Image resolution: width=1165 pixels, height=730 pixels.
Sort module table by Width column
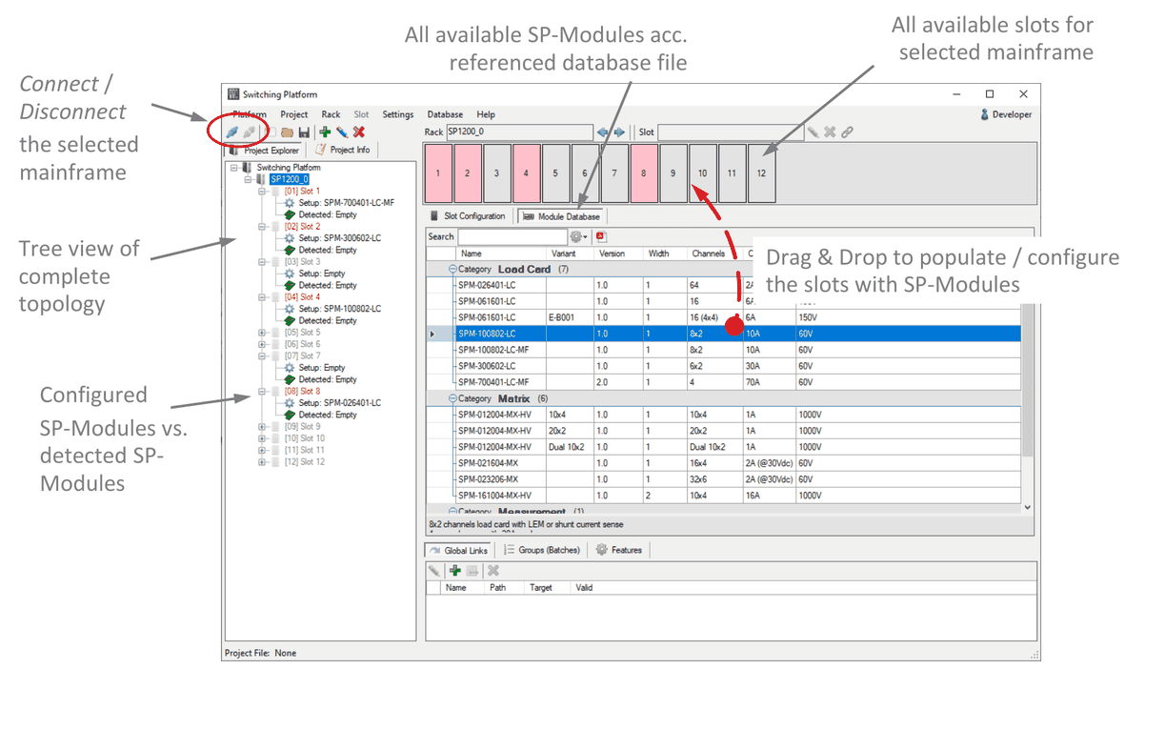click(665, 253)
